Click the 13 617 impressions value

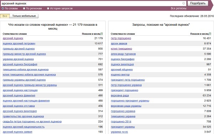[98, 44]
